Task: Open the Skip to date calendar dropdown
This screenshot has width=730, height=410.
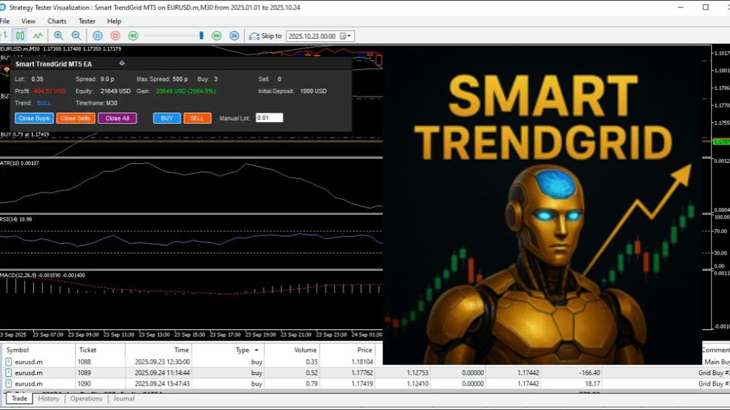Action: 346,36
